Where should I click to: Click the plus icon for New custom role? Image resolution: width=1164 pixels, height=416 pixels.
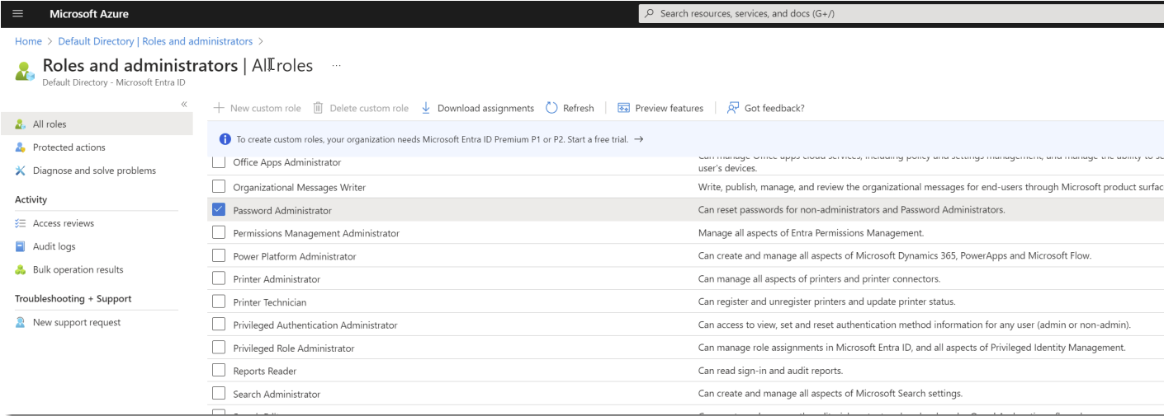[x=219, y=108]
